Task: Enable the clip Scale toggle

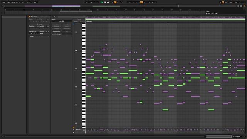Action: coord(32,36)
